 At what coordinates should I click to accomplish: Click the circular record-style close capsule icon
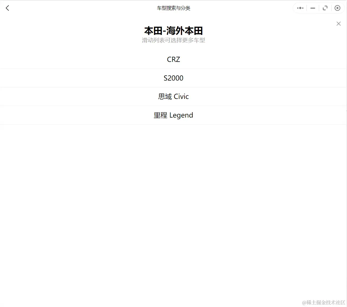tap(337, 8)
